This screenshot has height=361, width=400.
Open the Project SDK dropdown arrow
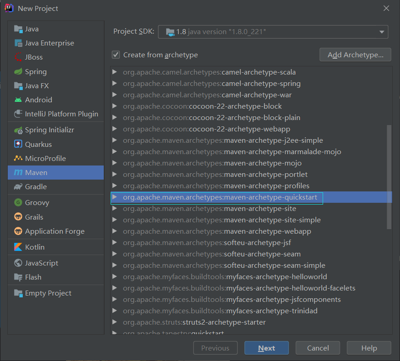pos(382,32)
